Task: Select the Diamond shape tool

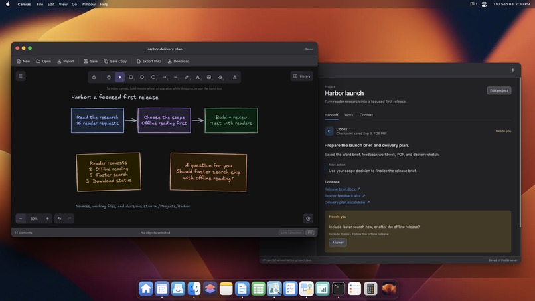Action: (x=142, y=77)
